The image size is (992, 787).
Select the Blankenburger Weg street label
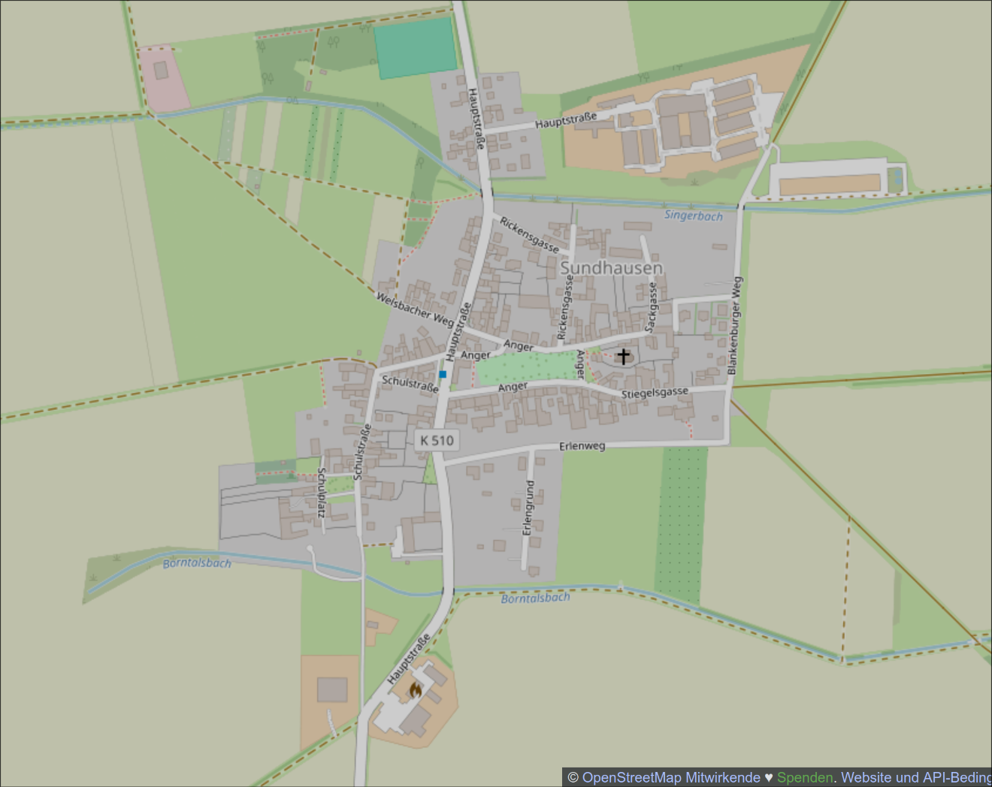[734, 326]
